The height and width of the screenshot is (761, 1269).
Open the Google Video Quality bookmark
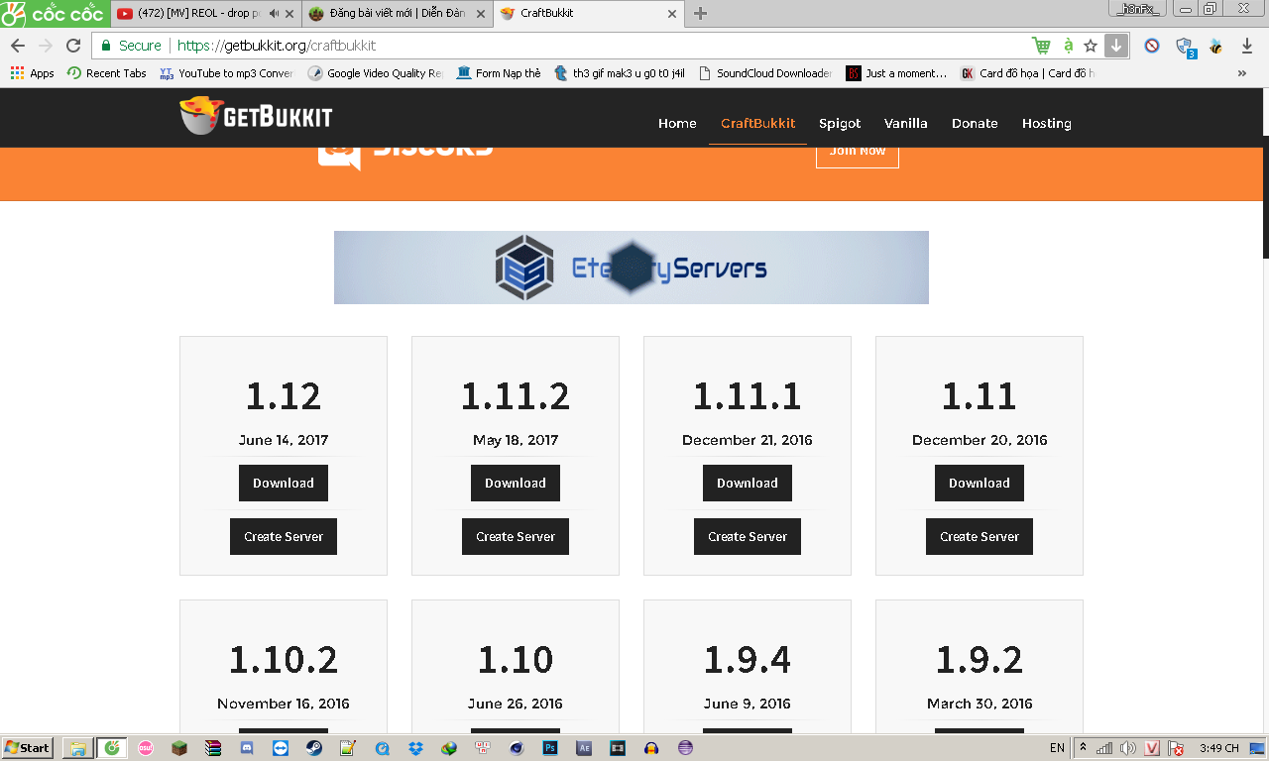[x=376, y=73]
